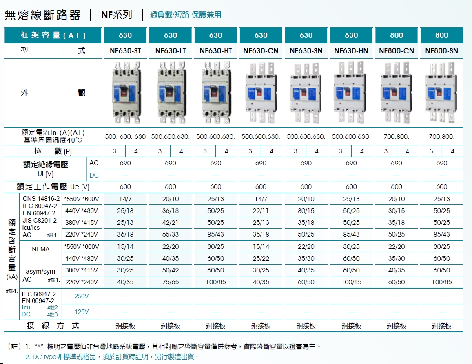Click the 42/21 value under NF630-LT
This screenshot has width=472, height=364.
tap(171, 223)
